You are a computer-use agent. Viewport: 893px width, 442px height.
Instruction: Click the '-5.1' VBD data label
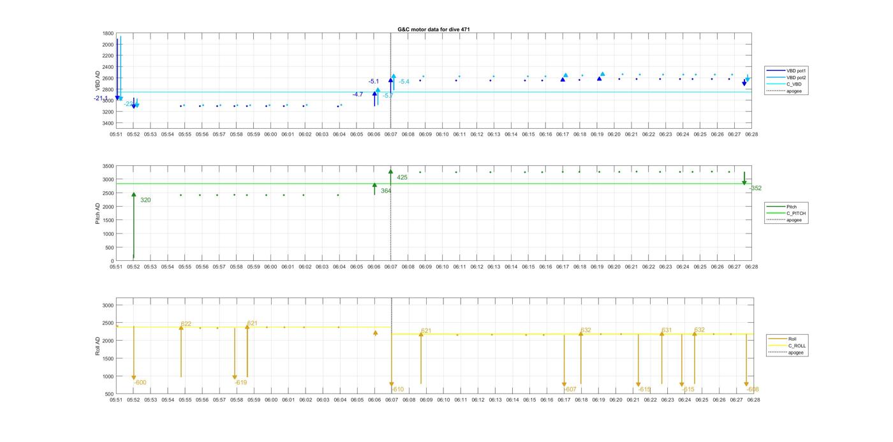point(374,82)
